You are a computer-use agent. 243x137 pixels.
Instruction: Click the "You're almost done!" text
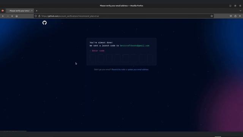pos(101,43)
